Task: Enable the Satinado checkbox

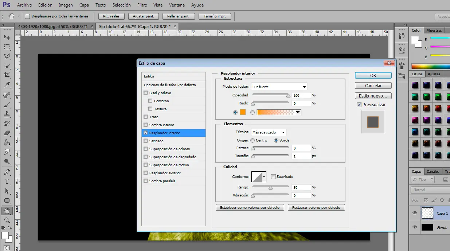Action: pyautogui.click(x=146, y=141)
